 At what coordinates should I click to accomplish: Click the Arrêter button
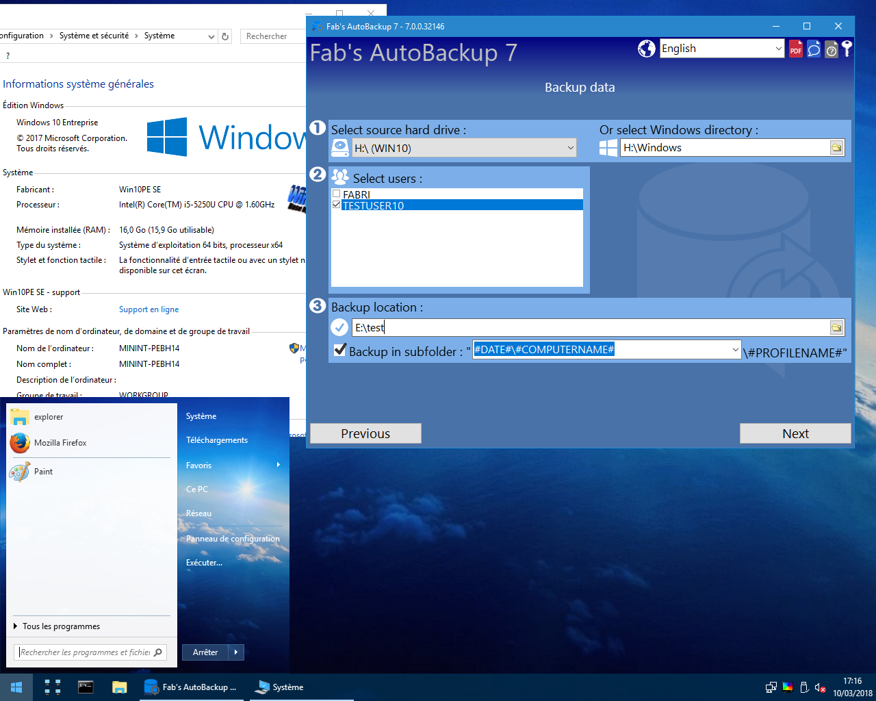pos(205,652)
